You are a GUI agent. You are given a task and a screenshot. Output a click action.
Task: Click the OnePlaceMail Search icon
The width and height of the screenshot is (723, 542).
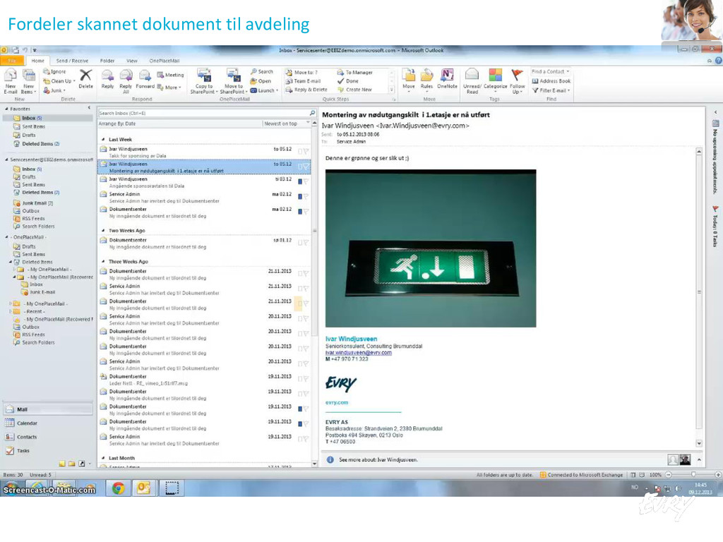[x=254, y=72]
